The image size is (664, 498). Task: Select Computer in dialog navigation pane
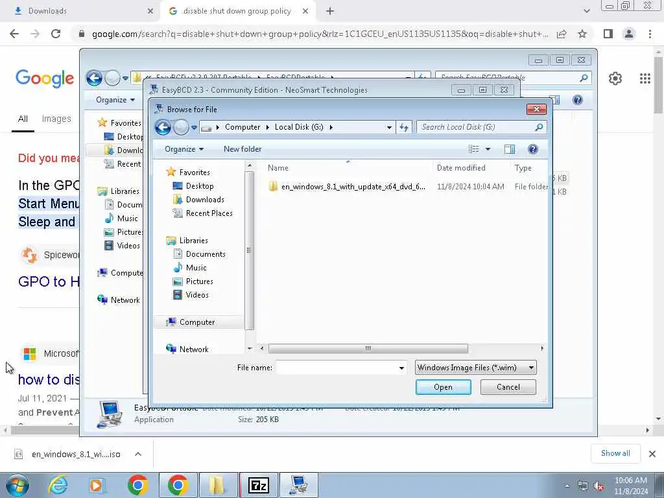(197, 322)
